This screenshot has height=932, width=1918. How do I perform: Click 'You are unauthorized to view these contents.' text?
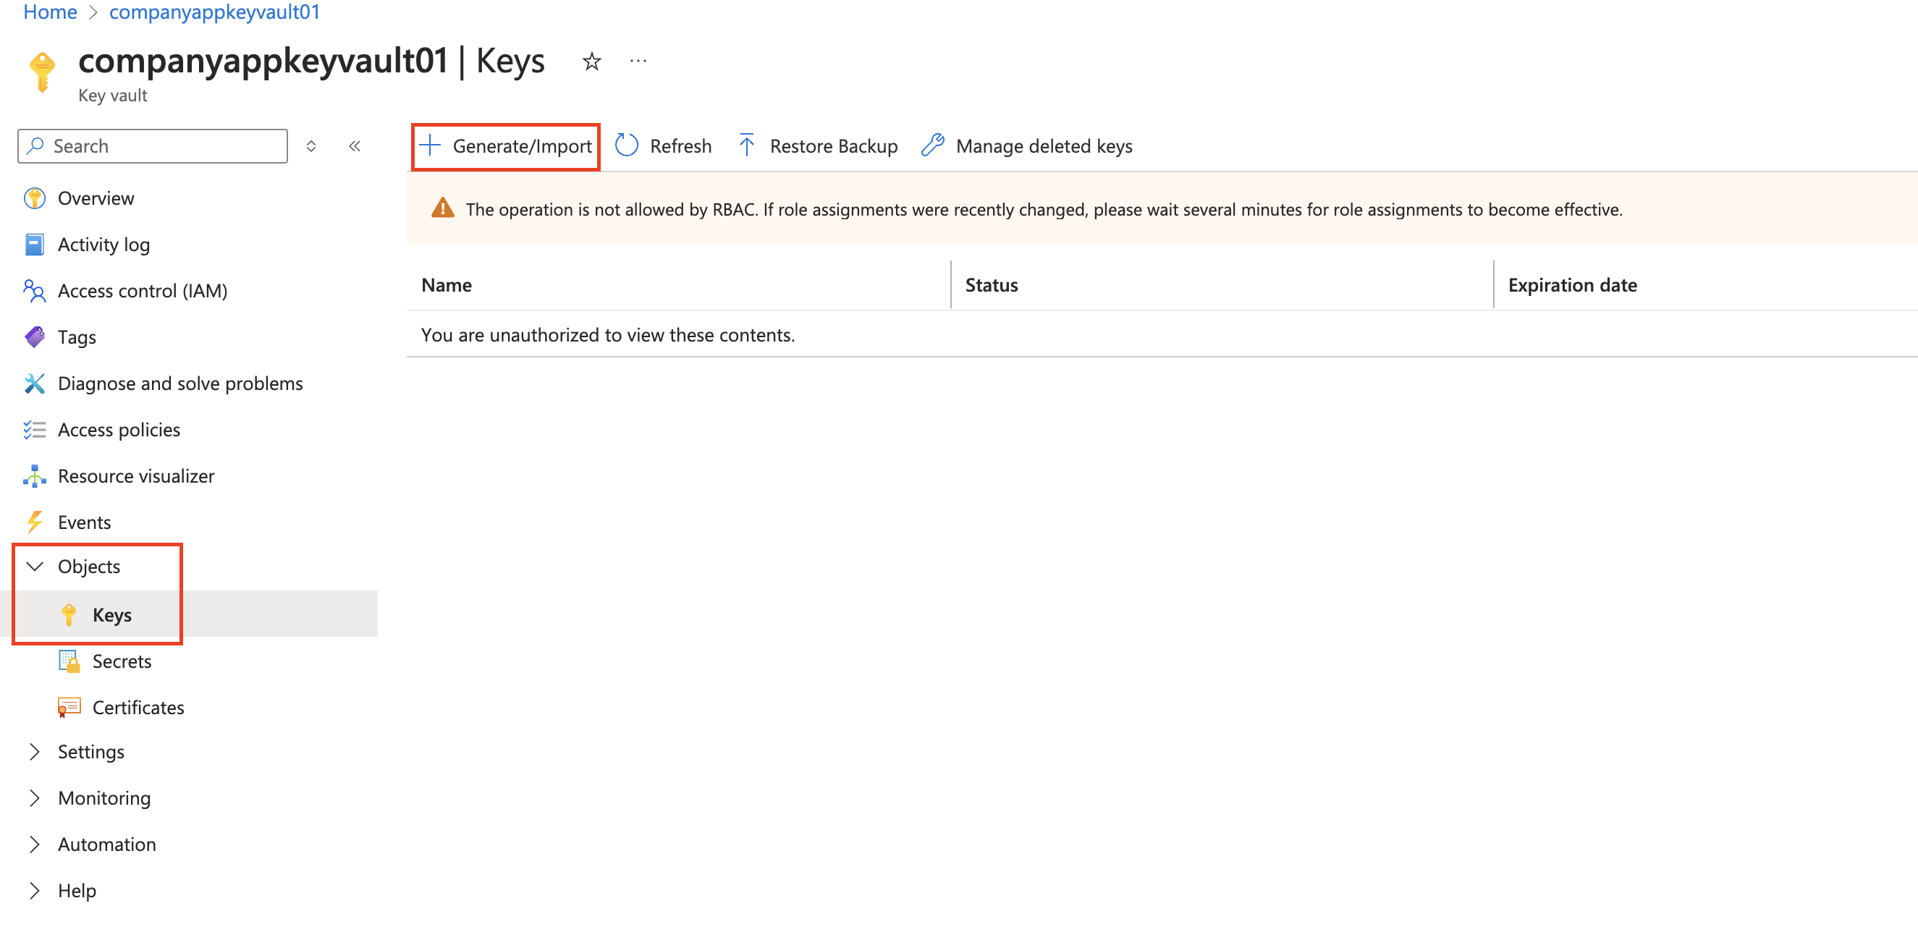click(x=607, y=335)
